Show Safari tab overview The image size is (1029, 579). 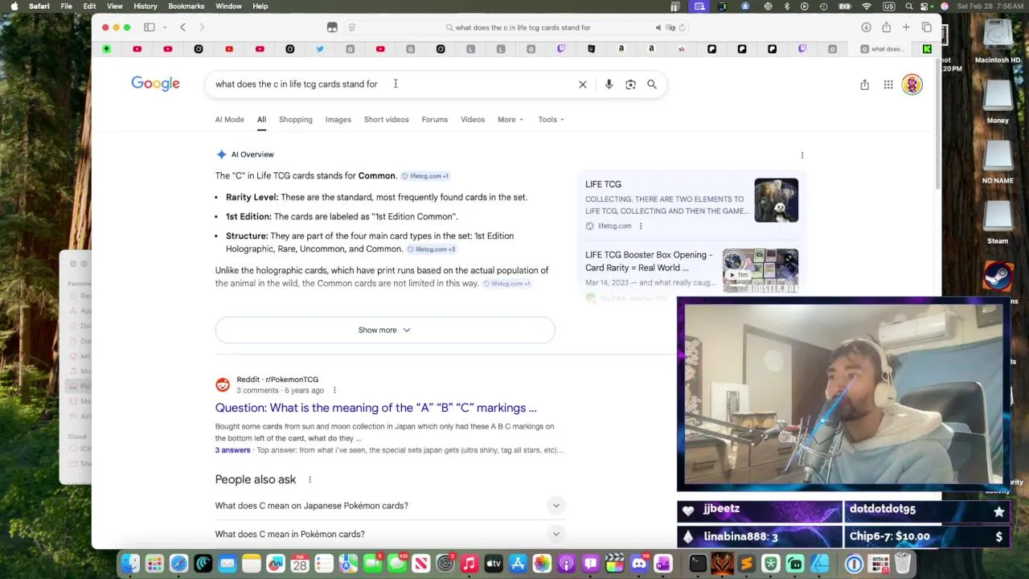point(926,27)
